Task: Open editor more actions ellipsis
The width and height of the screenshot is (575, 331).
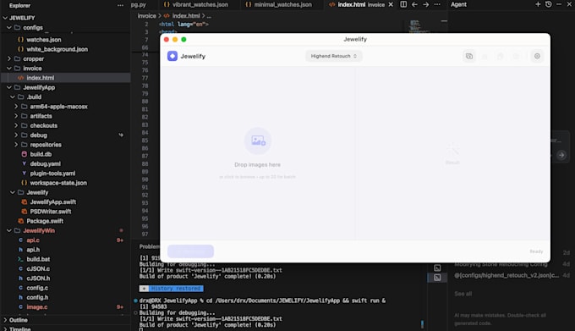Action: tap(437, 4)
